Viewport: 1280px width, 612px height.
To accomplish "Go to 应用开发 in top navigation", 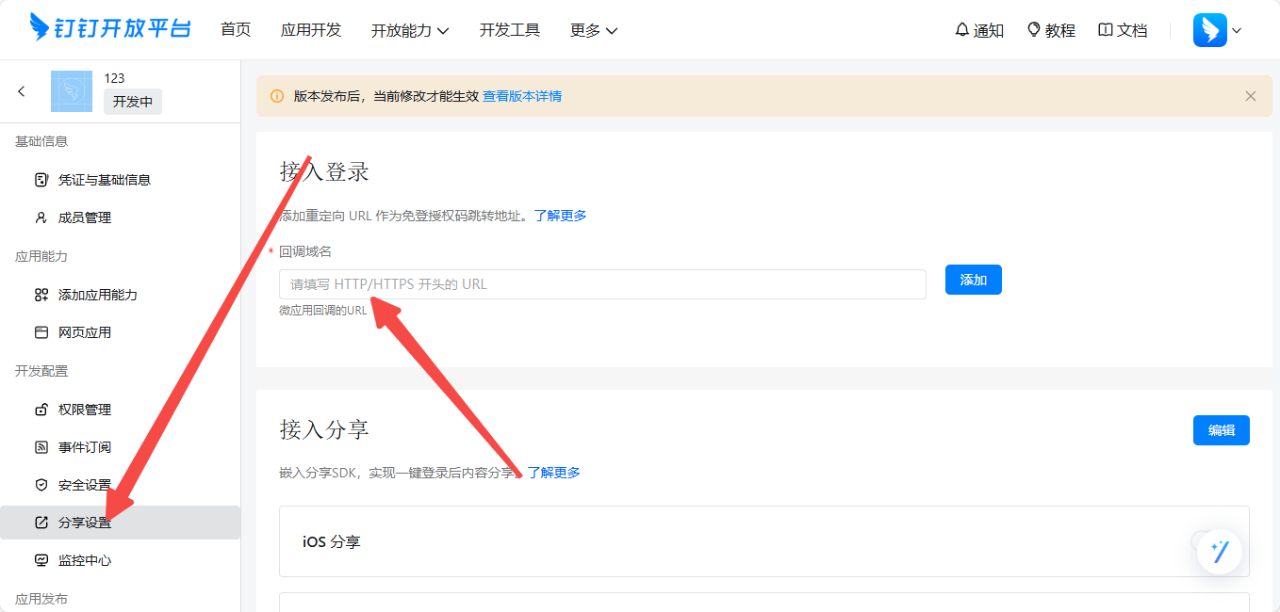I will pos(311,30).
